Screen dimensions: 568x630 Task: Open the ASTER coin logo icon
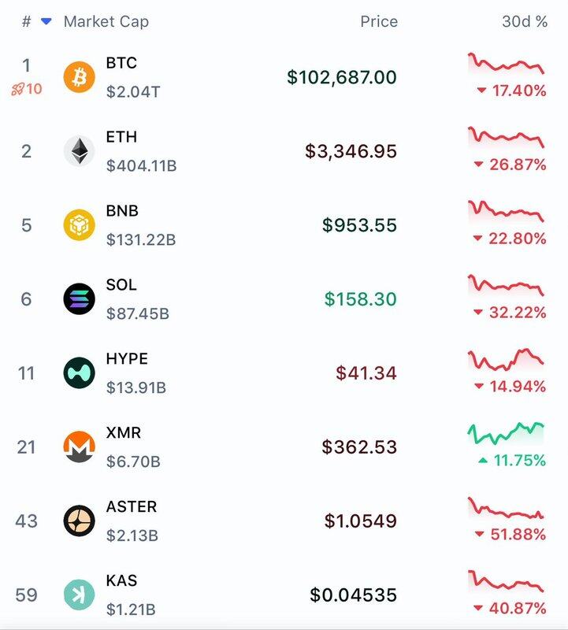[x=79, y=521]
